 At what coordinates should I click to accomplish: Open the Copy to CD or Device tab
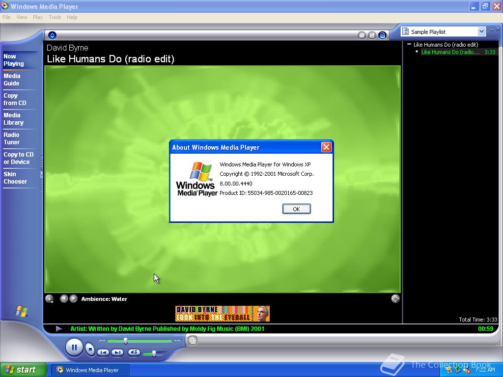coord(19,158)
